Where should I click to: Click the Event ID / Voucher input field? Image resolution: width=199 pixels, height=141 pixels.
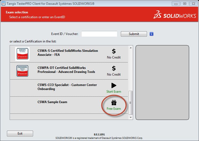click(x=99, y=34)
